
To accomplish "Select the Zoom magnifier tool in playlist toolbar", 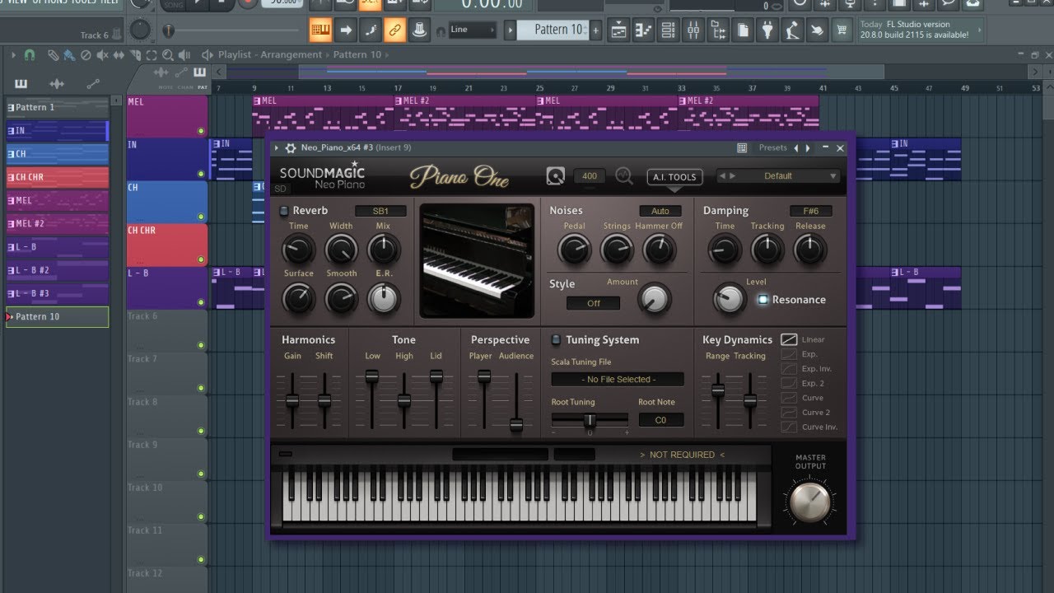I will tap(167, 55).
